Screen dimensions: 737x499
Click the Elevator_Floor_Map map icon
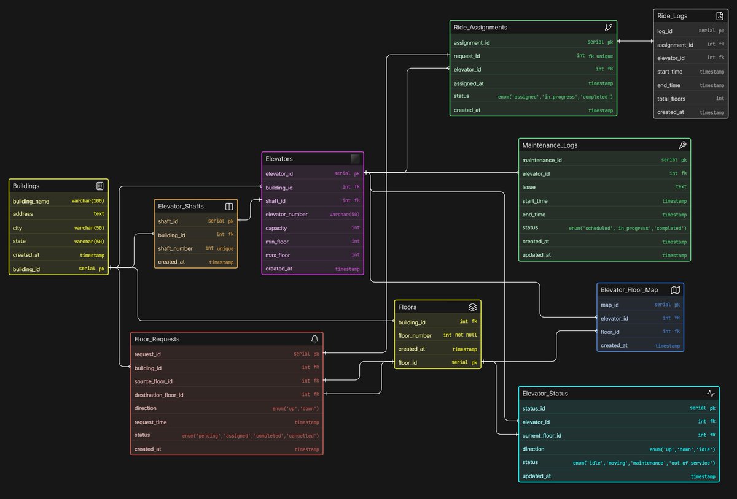tap(675, 290)
